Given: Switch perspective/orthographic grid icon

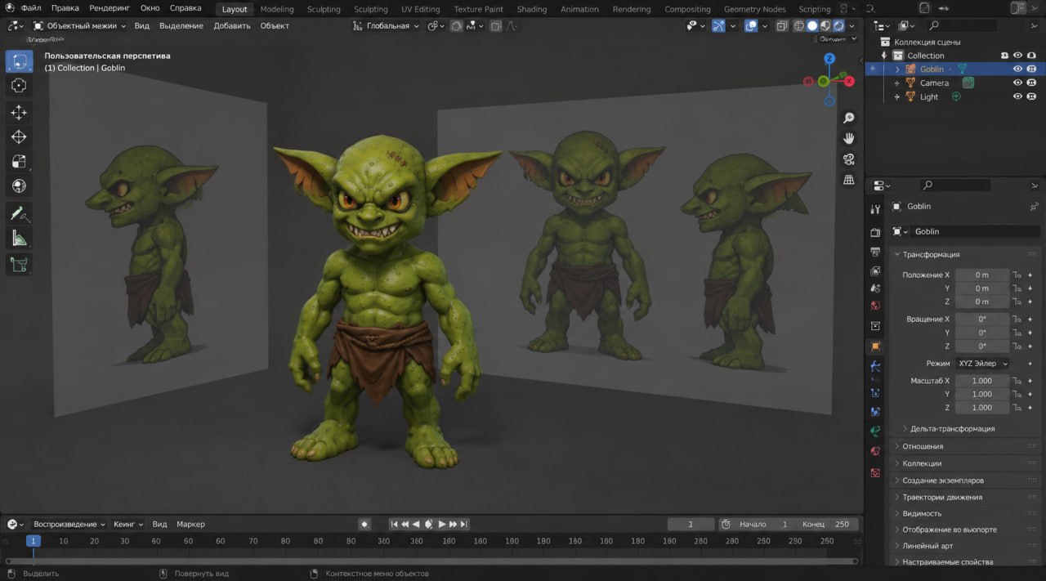Looking at the screenshot, I should [x=849, y=179].
